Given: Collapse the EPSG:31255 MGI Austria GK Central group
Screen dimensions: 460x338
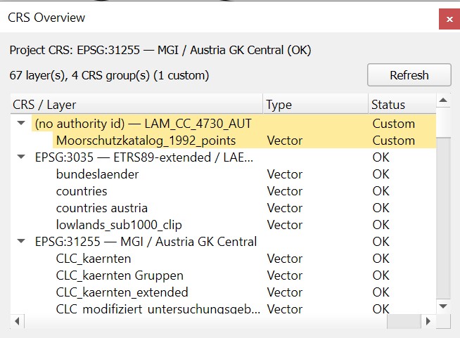Looking at the screenshot, I should tap(21, 241).
